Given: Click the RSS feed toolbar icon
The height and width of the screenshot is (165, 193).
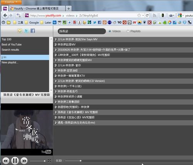Looking at the screenshot, I should click(154, 15).
